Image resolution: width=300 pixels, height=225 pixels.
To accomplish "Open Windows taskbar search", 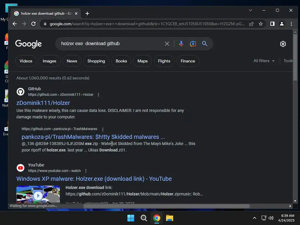I will click(144, 218).
